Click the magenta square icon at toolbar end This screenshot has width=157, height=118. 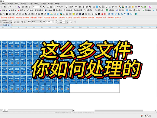pos(150,7)
